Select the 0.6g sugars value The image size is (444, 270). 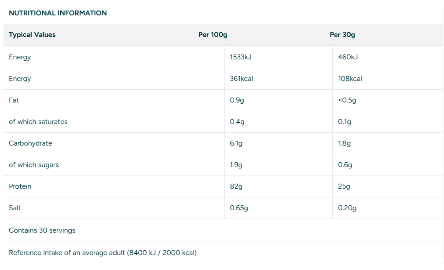point(345,165)
